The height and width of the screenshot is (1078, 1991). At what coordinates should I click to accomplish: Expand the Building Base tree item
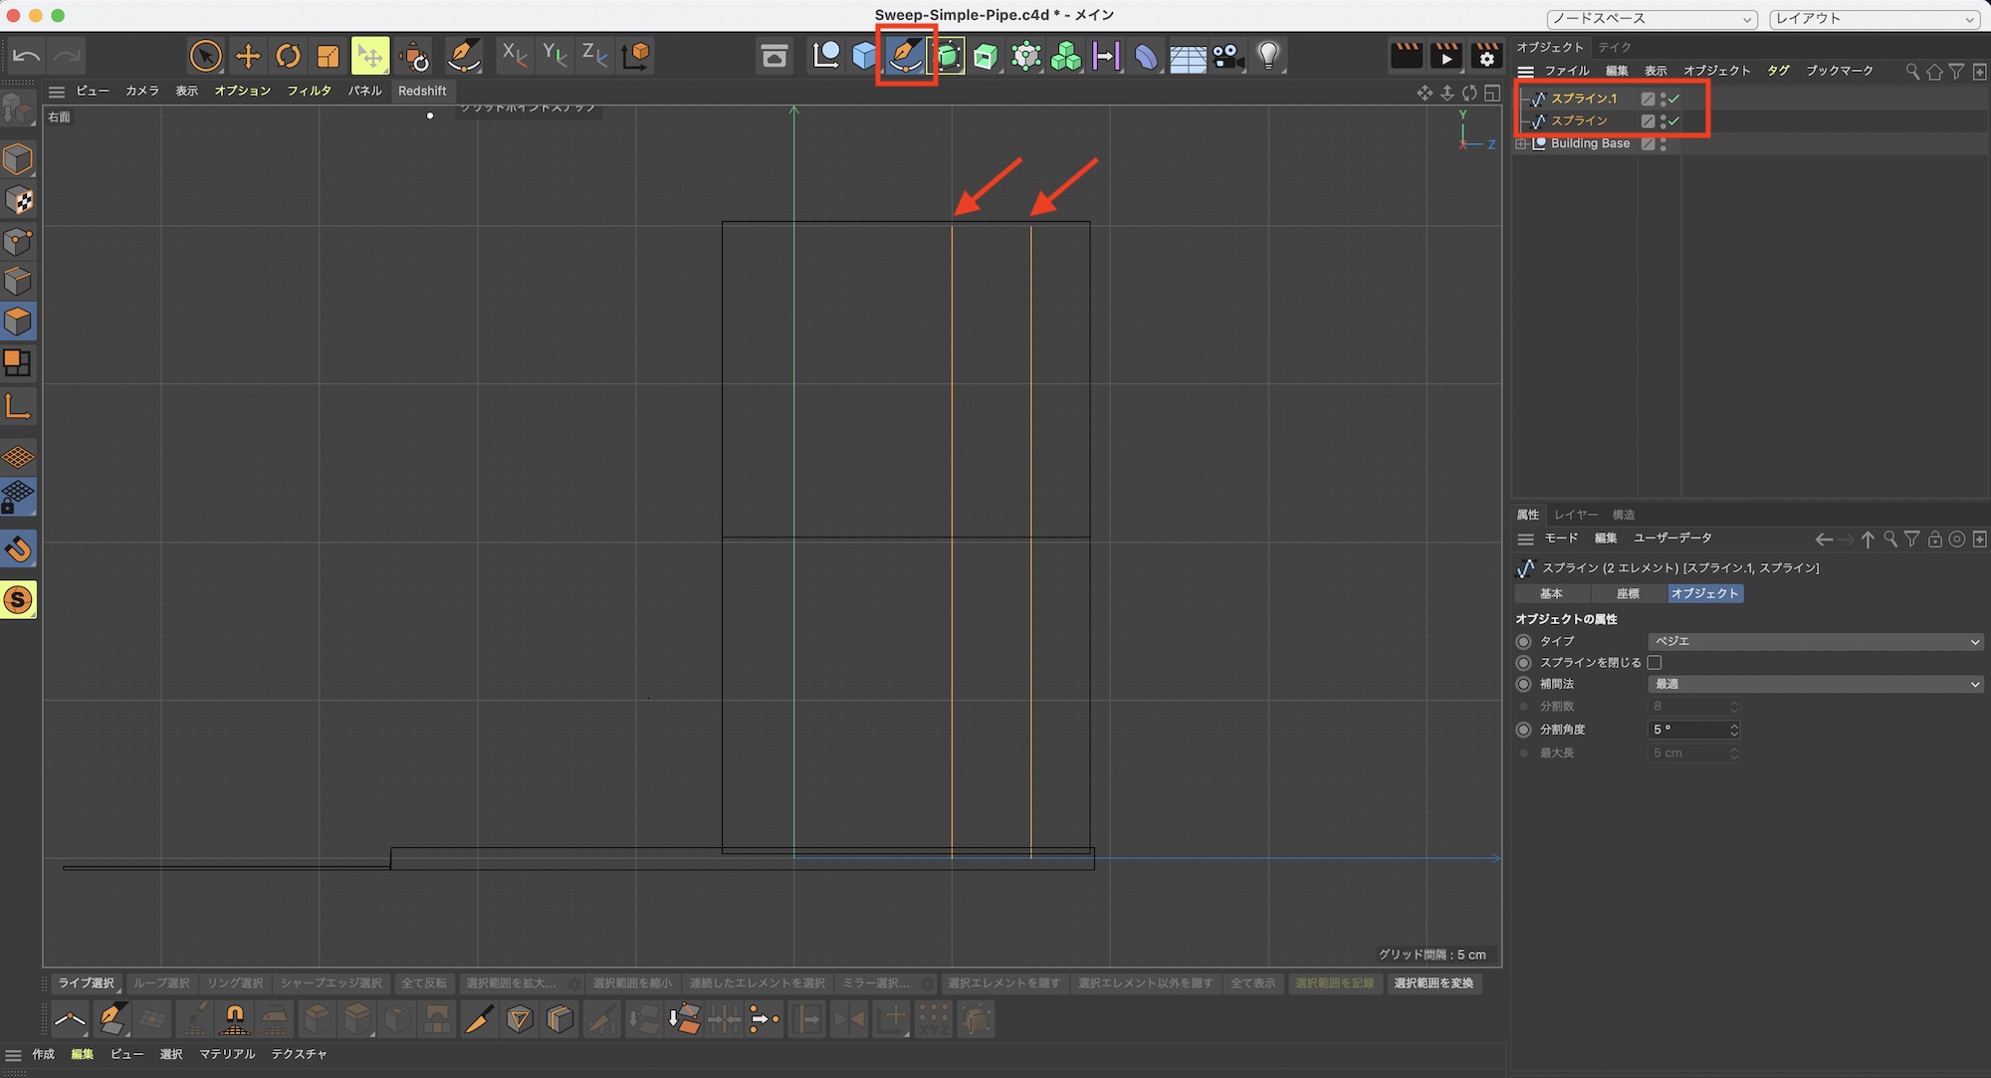point(1520,144)
